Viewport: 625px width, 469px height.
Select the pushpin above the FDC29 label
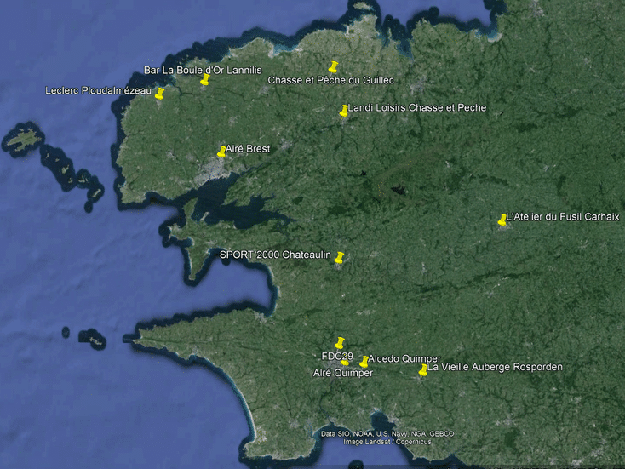click(340, 342)
